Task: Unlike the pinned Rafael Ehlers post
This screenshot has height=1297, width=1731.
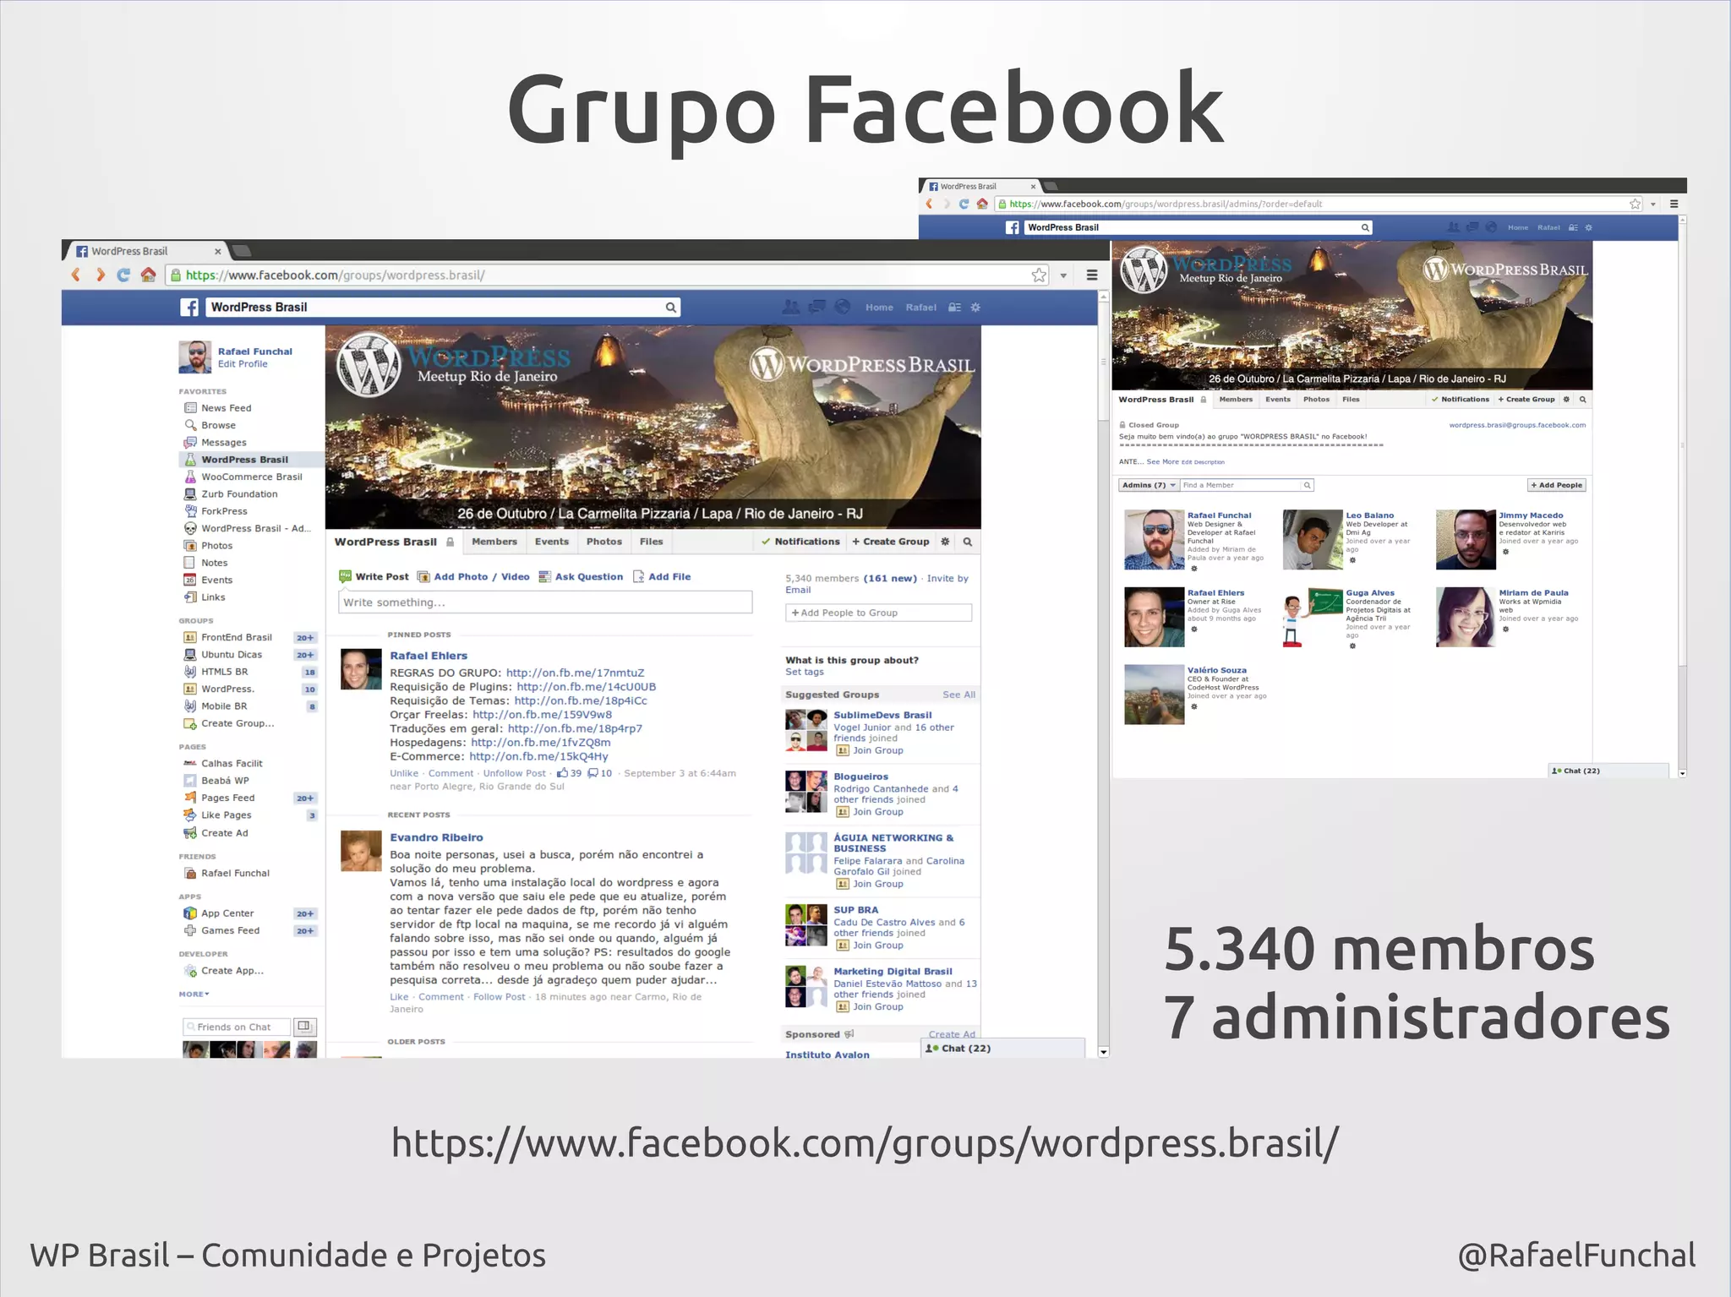Action: (x=404, y=773)
